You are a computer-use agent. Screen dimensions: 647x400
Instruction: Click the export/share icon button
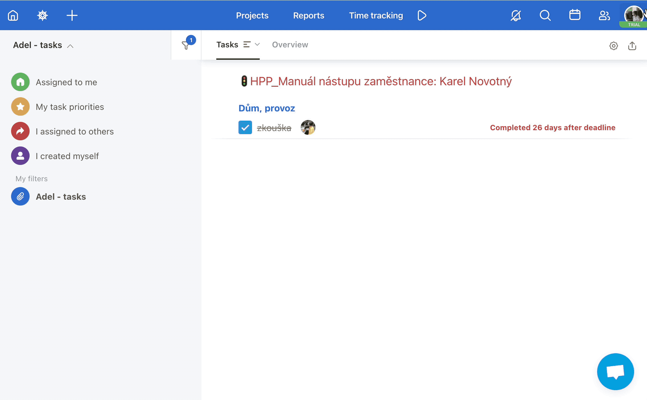point(633,45)
